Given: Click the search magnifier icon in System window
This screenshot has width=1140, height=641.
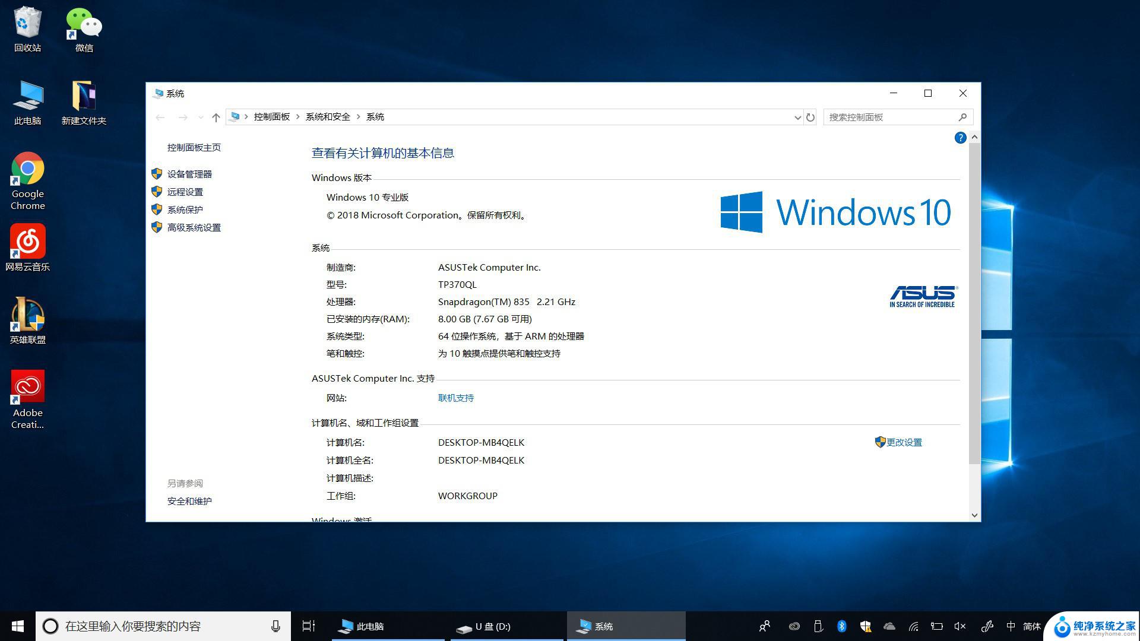Looking at the screenshot, I should coord(962,117).
